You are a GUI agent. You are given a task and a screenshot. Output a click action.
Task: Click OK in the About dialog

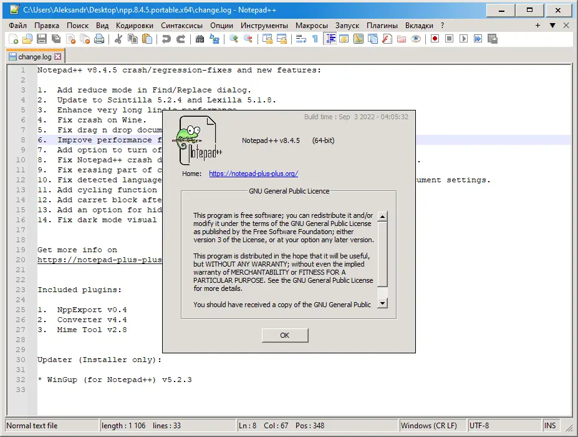click(x=285, y=335)
